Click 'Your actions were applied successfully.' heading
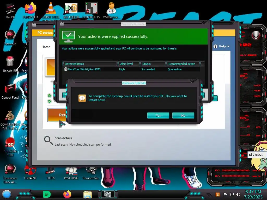The width and height of the screenshot is (267, 200). (x=113, y=36)
